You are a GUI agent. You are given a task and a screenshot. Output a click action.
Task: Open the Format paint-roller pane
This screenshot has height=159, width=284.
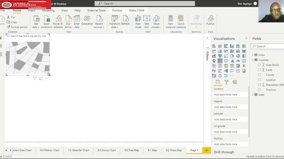pos(226,82)
